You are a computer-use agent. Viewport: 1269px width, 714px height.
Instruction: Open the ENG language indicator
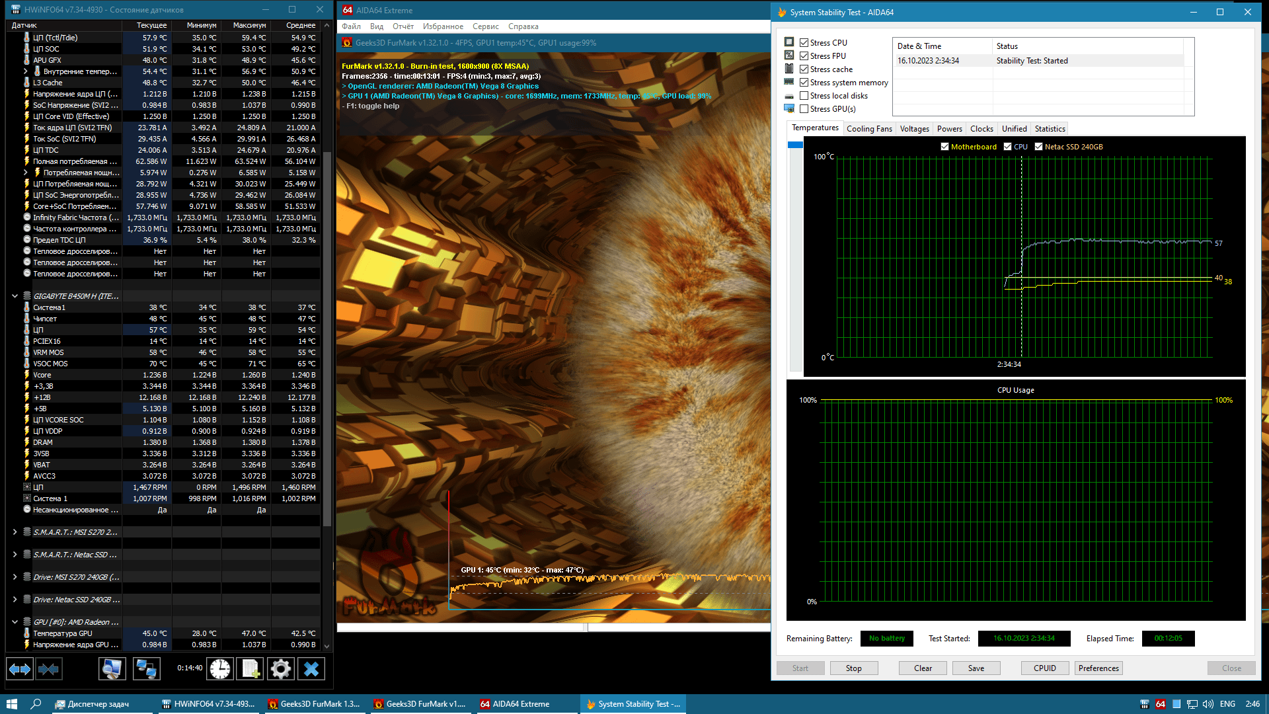click(x=1227, y=704)
